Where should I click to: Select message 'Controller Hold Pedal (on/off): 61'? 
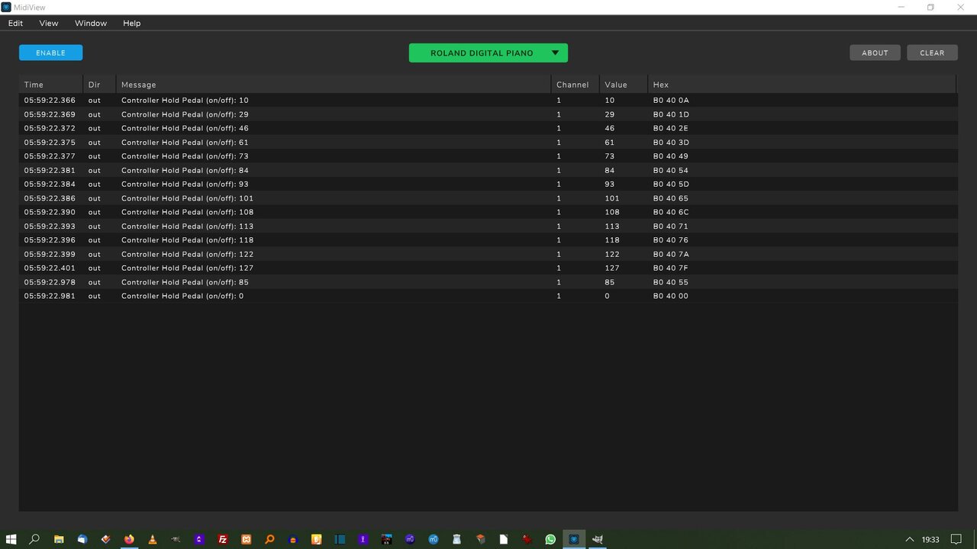185,142
